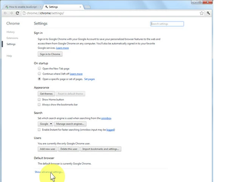Click the Reset to default theme button
This screenshot has height=182, width=242.
click(x=70, y=94)
